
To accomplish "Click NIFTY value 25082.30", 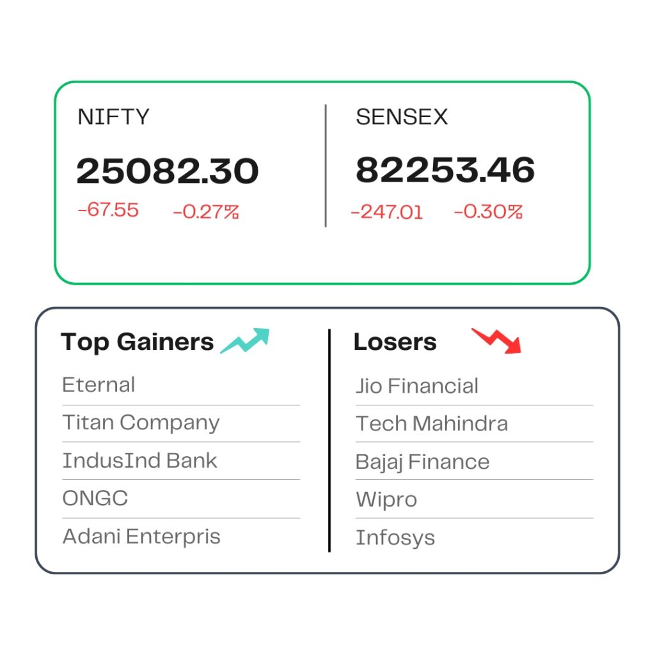I will click(x=168, y=171).
